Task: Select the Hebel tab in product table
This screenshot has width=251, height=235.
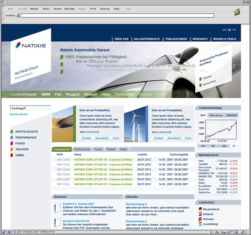Action: tap(123, 149)
